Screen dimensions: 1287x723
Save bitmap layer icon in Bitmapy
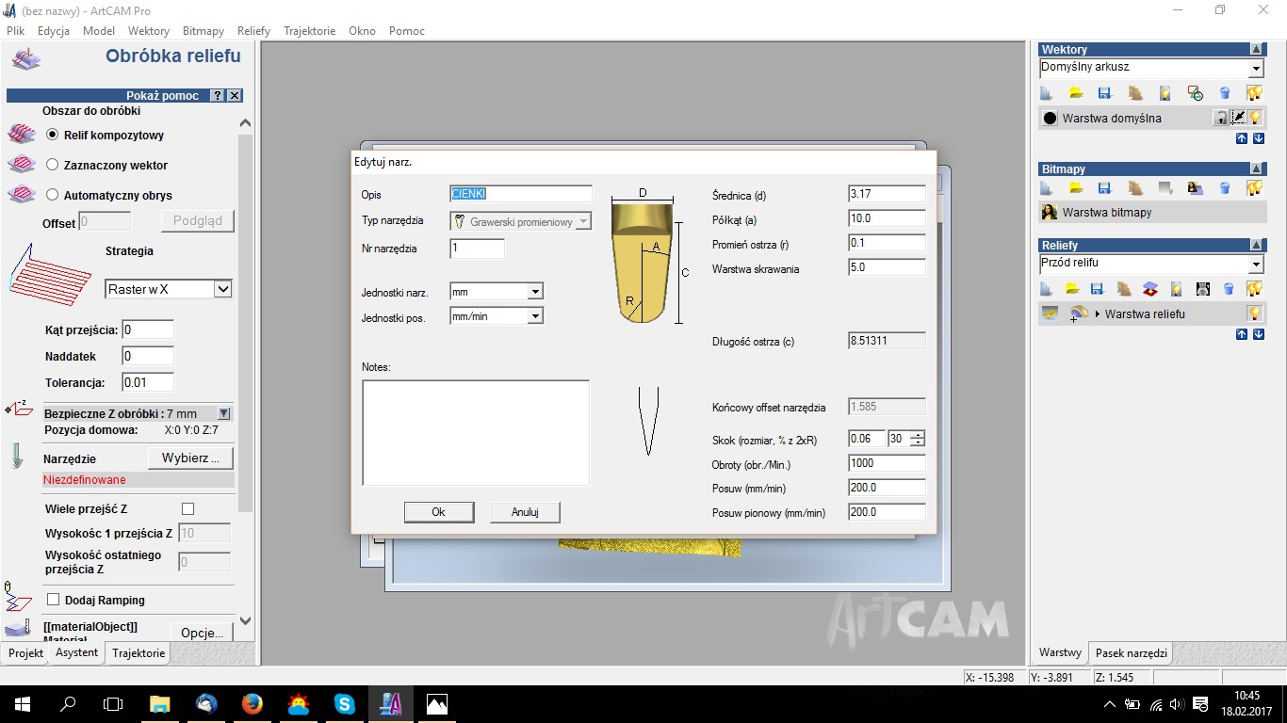click(1105, 187)
